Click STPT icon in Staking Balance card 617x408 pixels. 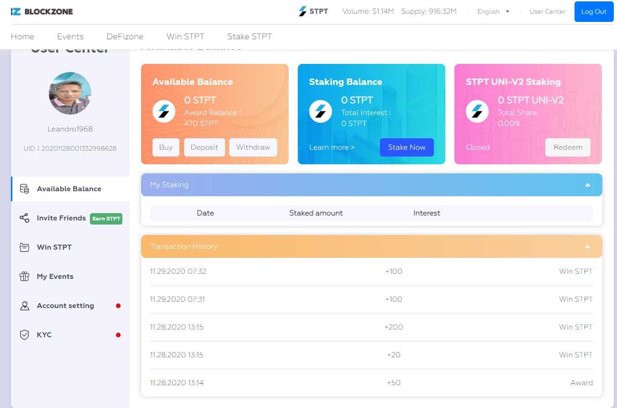click(321, 111)
